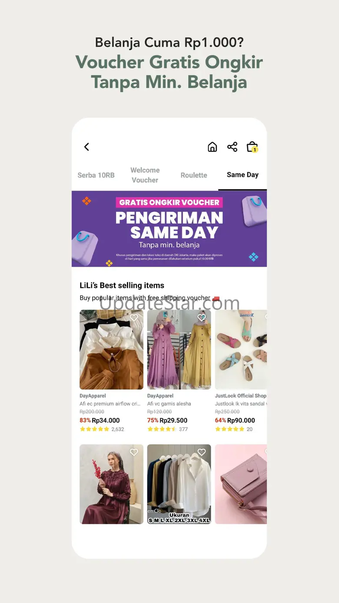Screen dimensions: 339x603
Task: Favorite the gamis alesha dress heart icon
Action: coord(202,318)
